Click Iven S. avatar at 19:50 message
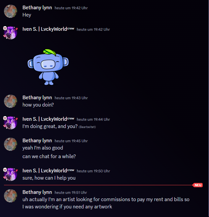 coord(11,174)
